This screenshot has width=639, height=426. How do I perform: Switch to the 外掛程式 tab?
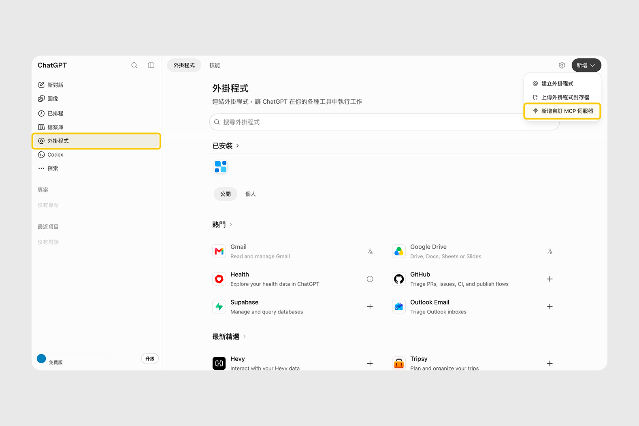184,65
